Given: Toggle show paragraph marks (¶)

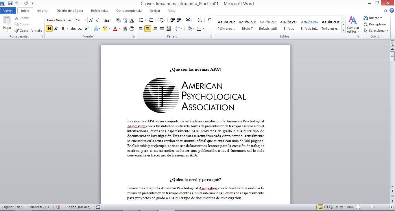Looking at the screenshot, I should [x=209, y=20].
